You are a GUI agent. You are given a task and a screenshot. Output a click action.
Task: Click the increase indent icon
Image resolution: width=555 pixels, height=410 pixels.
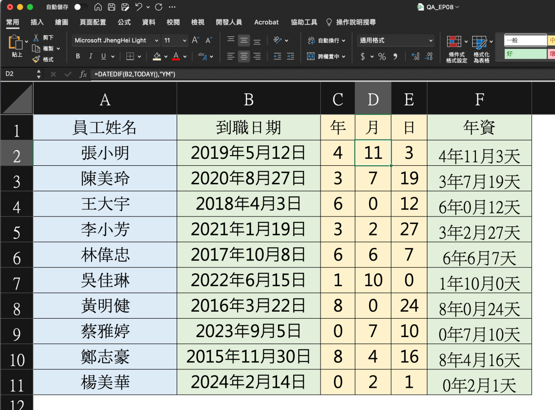pyautogui.click(x=290, y=56)
